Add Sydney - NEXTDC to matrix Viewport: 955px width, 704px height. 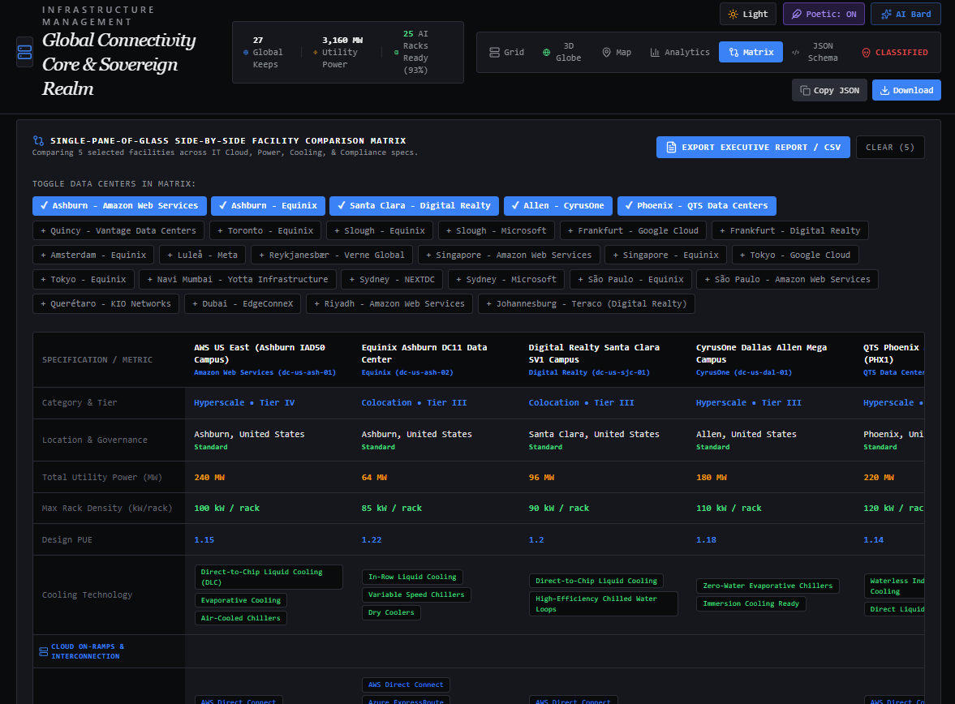[x=392, y=280]
